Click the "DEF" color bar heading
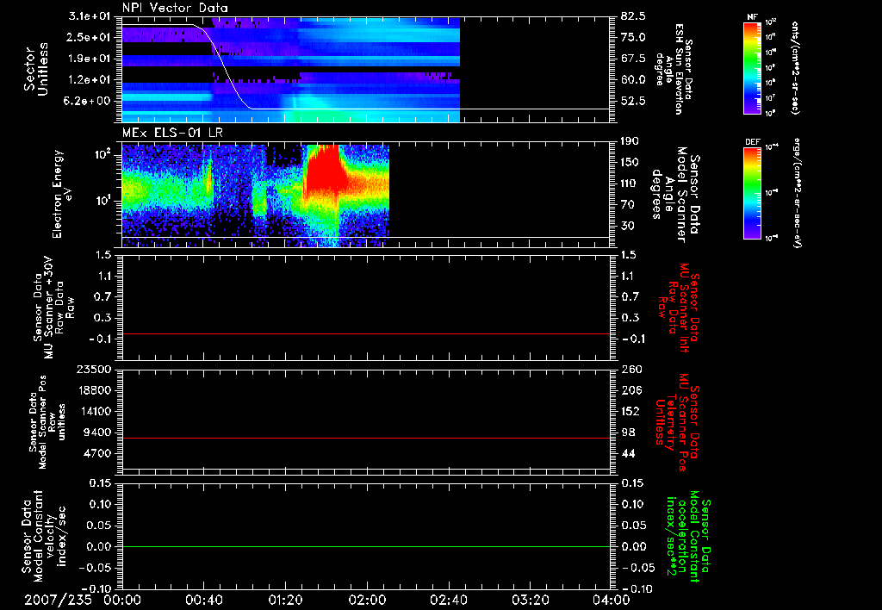 tap(752, 142)
